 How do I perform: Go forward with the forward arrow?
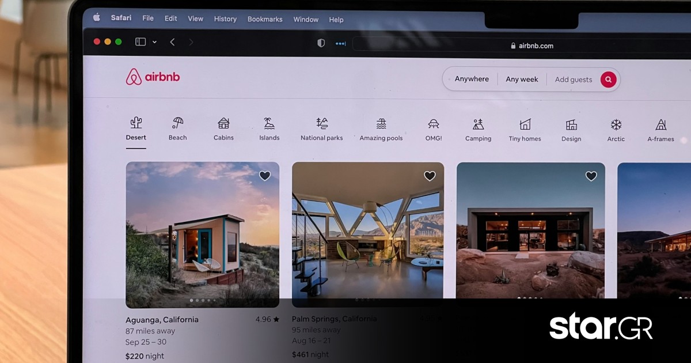191,42
